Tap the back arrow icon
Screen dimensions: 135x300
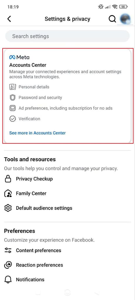(x=9, y=19)
